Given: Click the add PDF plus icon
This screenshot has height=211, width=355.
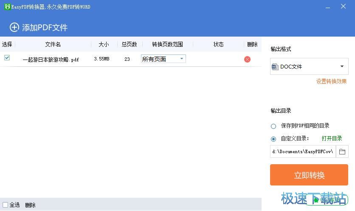Looking at the screenshot, I should [x=14, y=28].
